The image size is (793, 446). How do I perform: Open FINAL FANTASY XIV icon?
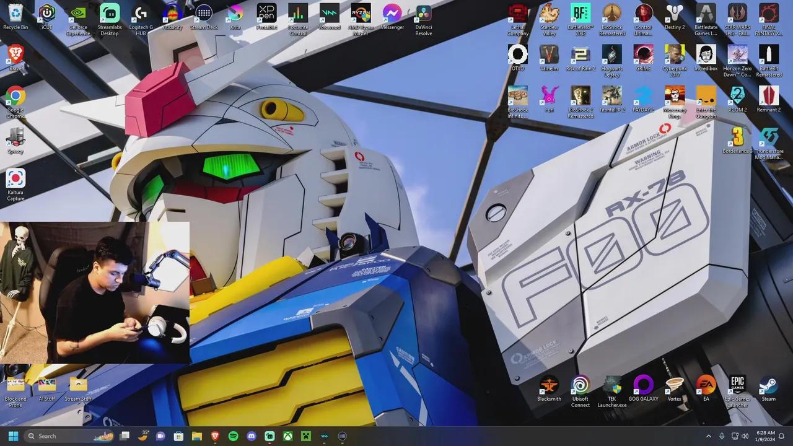(x=769, y=19)
